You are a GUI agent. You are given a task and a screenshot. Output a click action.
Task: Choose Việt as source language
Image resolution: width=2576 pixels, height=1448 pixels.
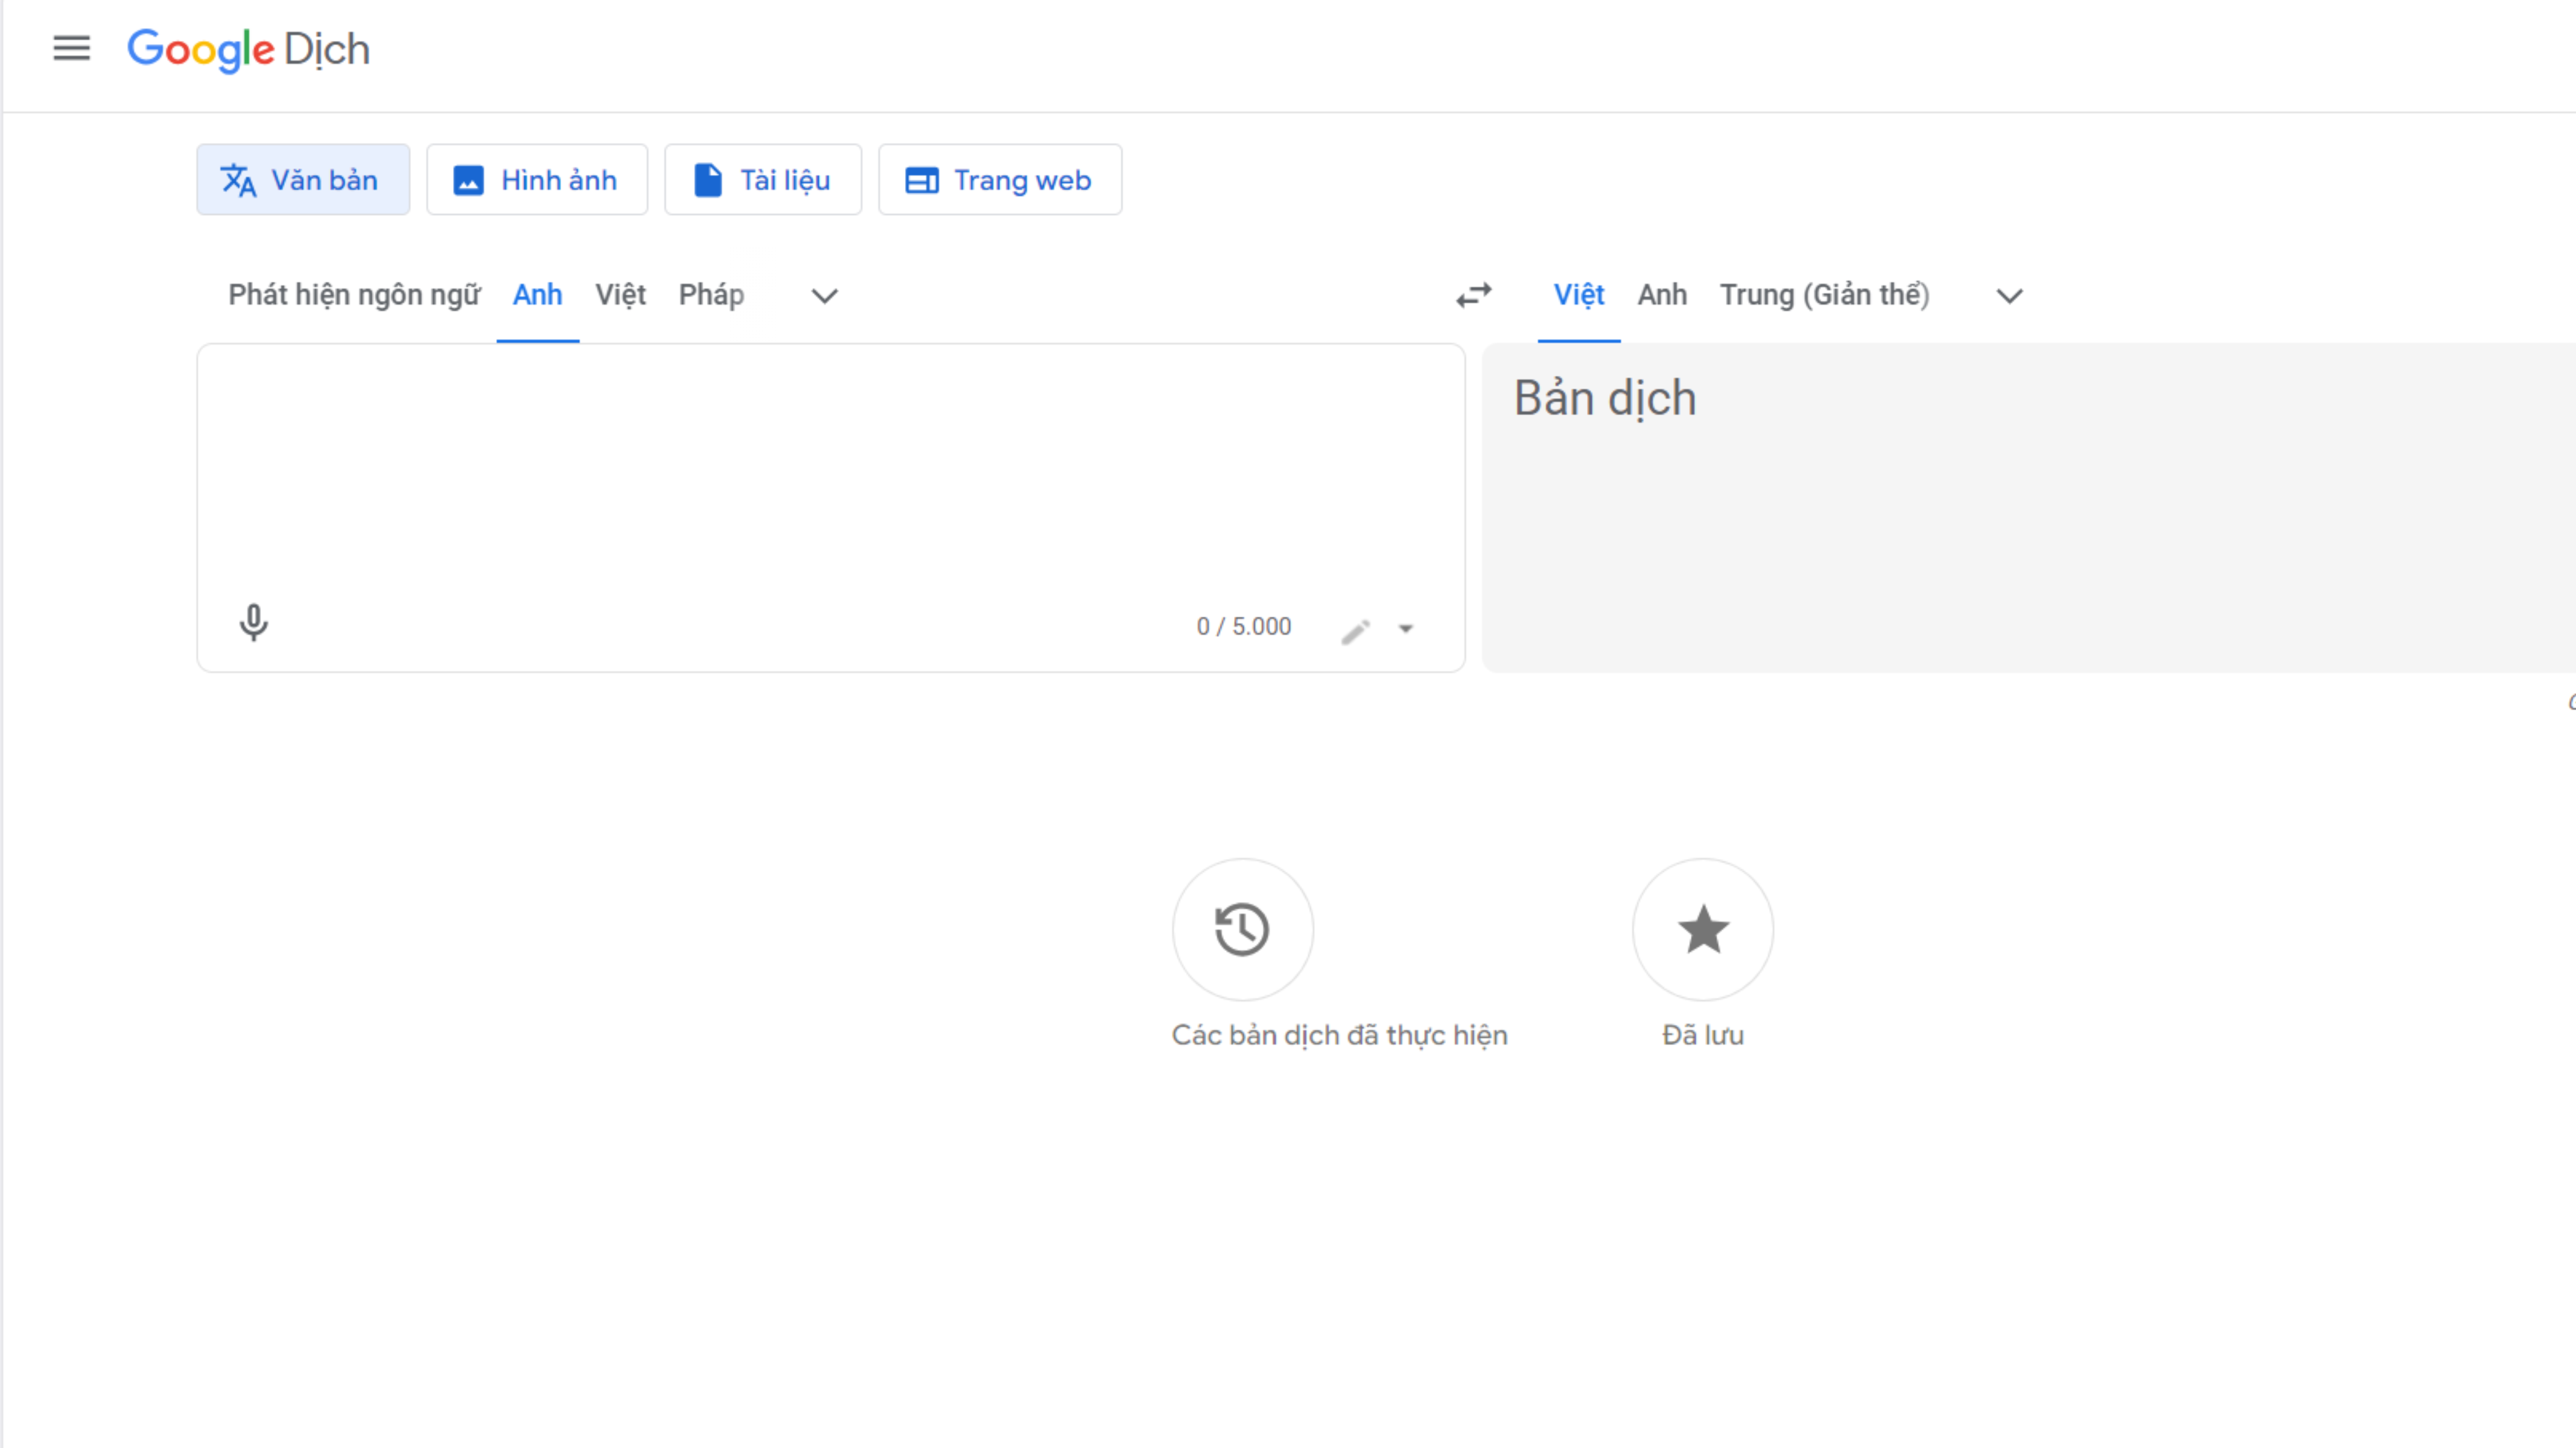pyautogui.click(x=621, y=295)
